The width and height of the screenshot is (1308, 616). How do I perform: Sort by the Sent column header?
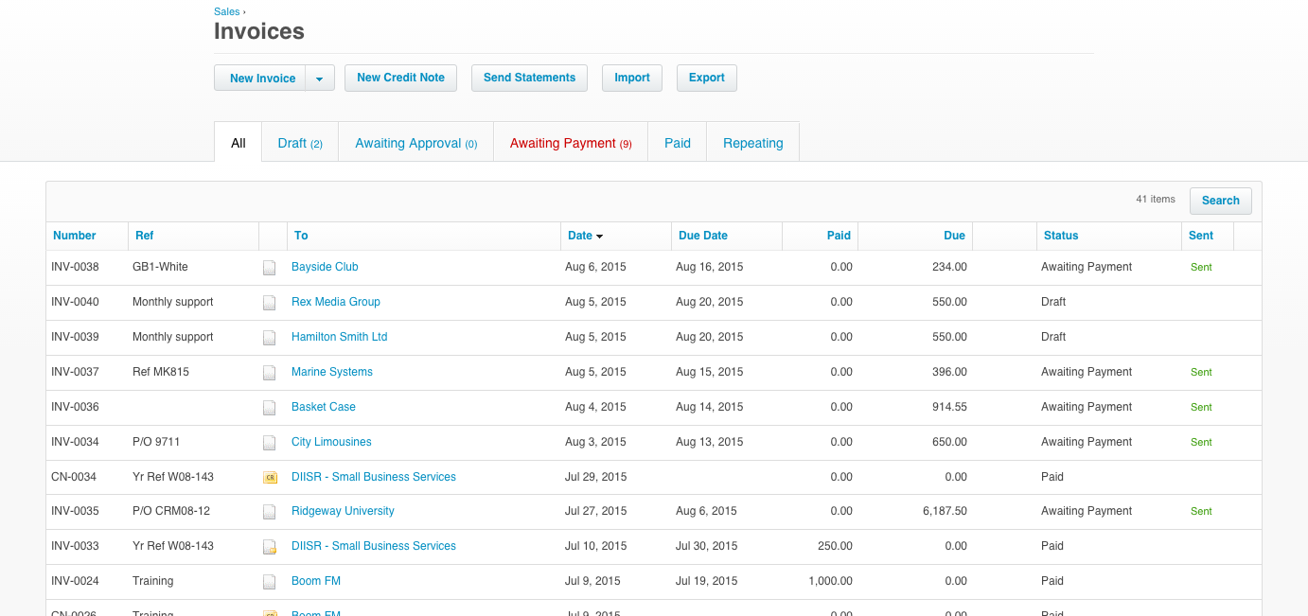1201,236
